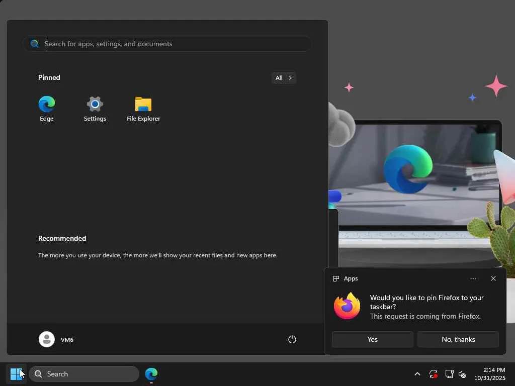Click the VM6 profile avatar icon
The height and width of the screenshot is (386, 515).
pyautogui.click(x=47, y=339)
